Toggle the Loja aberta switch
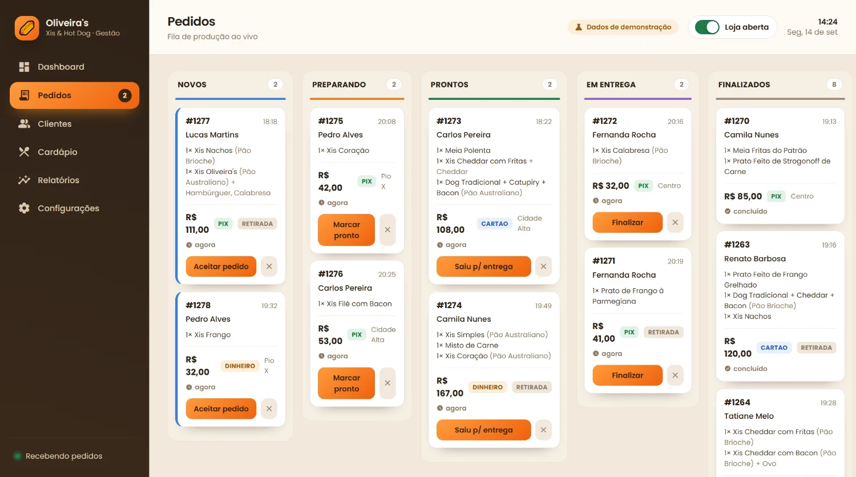This screenshot has width=856, height=477. point(707,27)
